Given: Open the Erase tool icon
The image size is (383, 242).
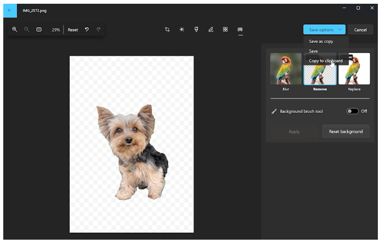Looking at the screenshot, I should pyautogui.click(x=225, y=29).
